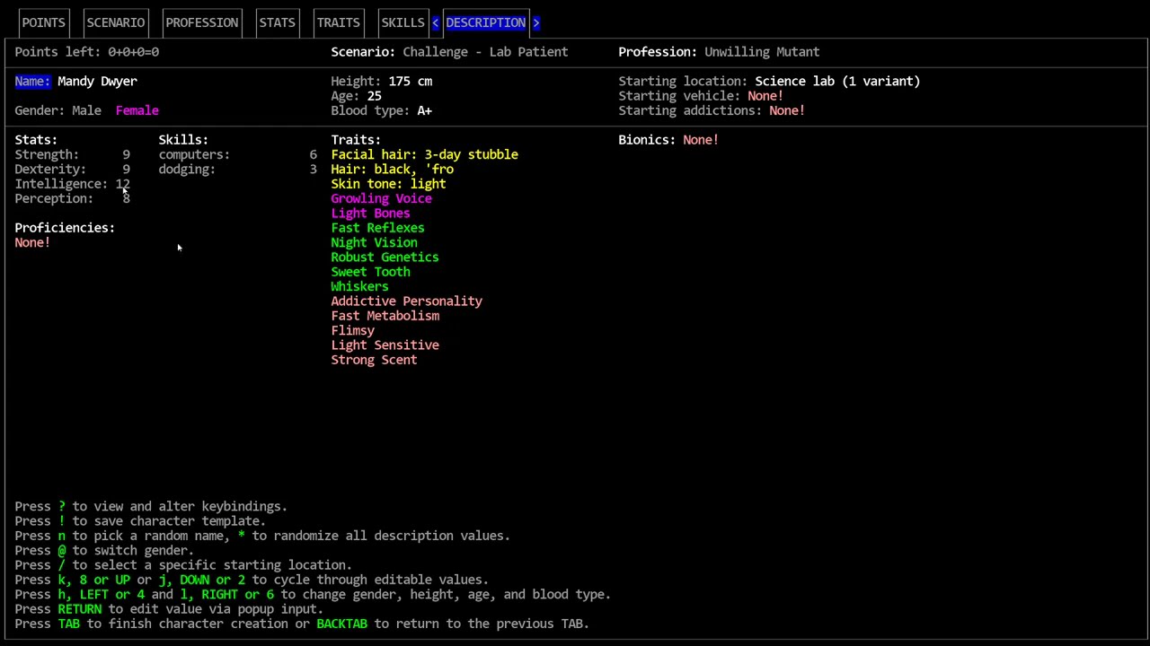Select the Male gender option
The height and width of the screenshot is (646, 1150).
point(86,110)
